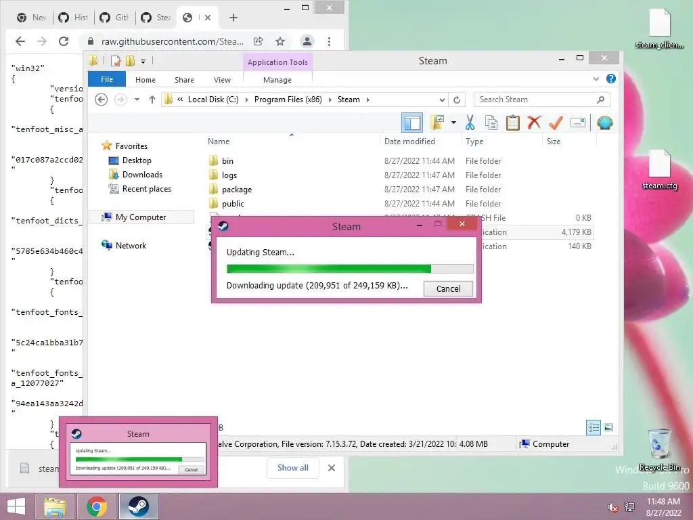This screenshot has height=520, width=693.
Task: Click inside the Search Steam box
Action: [535, 100]
